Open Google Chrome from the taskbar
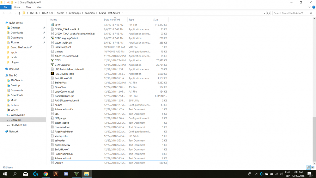316x178 pixels. (x=46, y=174)
